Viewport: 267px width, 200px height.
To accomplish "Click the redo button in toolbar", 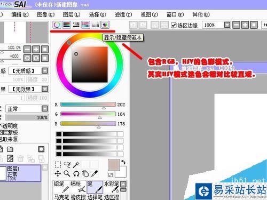I will pyautogui.click(x=143, y=25).
